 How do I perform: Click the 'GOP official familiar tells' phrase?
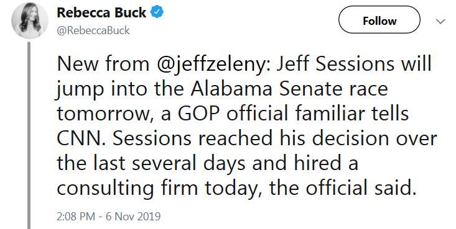click(293, 113)
